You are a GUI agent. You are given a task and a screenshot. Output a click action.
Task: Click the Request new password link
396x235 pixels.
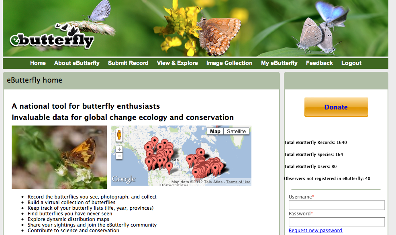[315, 231]
